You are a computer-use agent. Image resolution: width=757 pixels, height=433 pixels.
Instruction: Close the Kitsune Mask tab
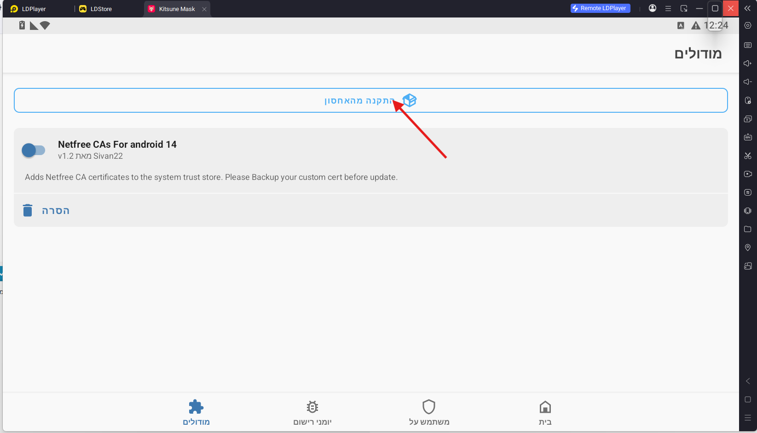pyautogui.click(x=204, y=9)
